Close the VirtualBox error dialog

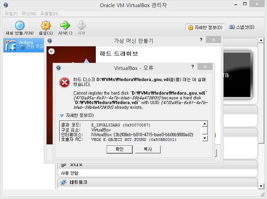(205, 67)
